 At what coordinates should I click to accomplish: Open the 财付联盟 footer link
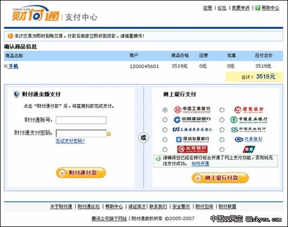[227, 207]
